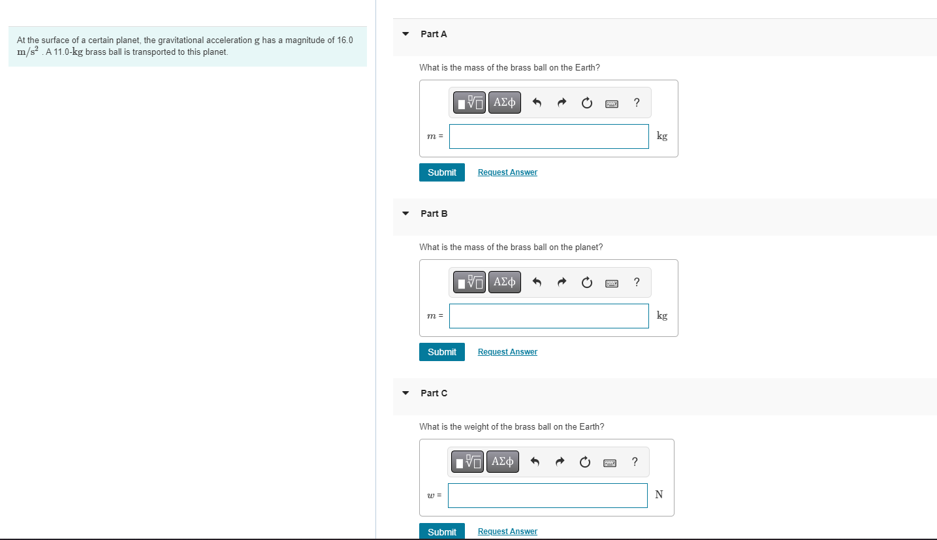
Task: Open the Greek symbols button in Part B
Action: [x=505, y=282]
